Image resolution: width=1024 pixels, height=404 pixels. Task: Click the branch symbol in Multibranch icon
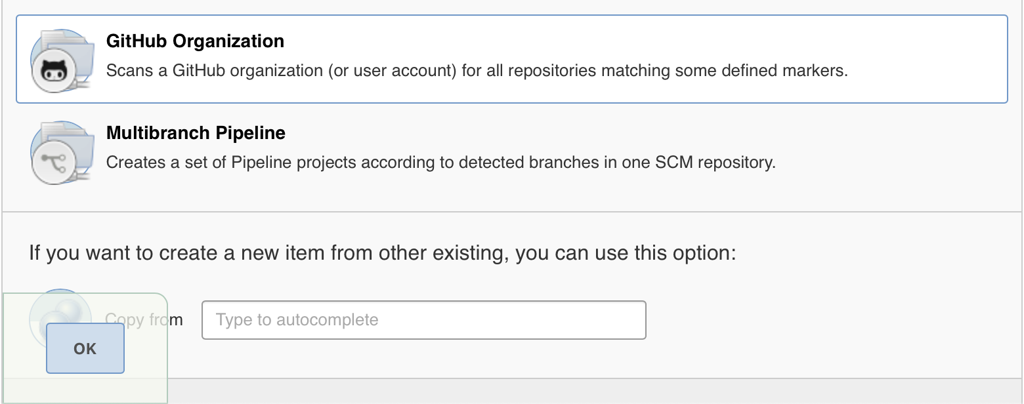[54, 162]
